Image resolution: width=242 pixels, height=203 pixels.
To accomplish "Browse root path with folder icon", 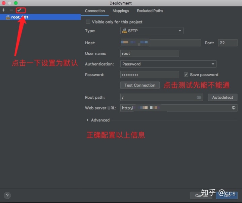I will tap(199, 97).
